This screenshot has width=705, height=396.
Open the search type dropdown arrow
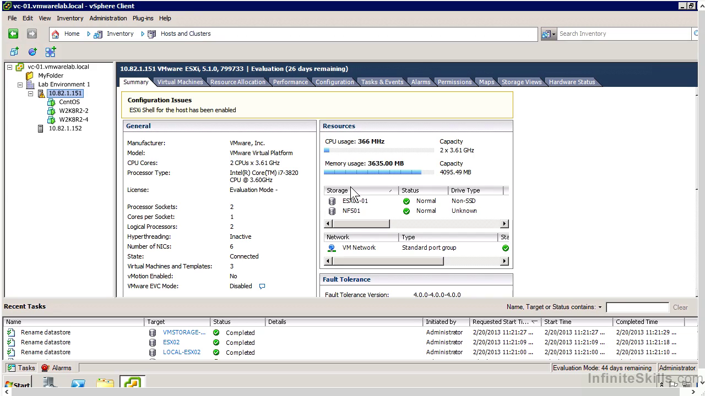(x=554, y=34)
